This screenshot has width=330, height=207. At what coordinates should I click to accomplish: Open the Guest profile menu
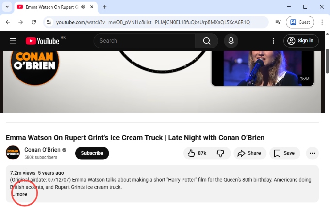click(300, 22)
